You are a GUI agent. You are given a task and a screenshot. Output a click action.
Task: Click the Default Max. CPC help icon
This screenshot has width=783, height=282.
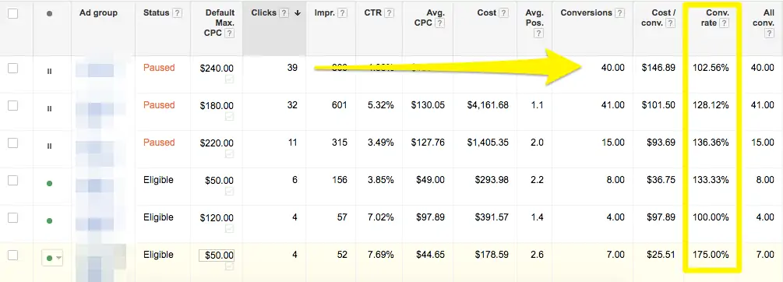click(x=229, y=33)
